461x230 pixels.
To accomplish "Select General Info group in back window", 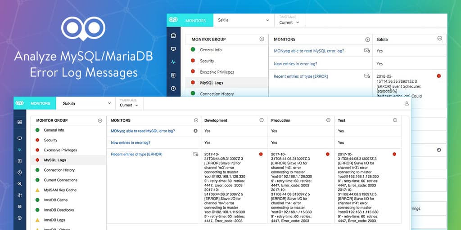I will point(227,50).
